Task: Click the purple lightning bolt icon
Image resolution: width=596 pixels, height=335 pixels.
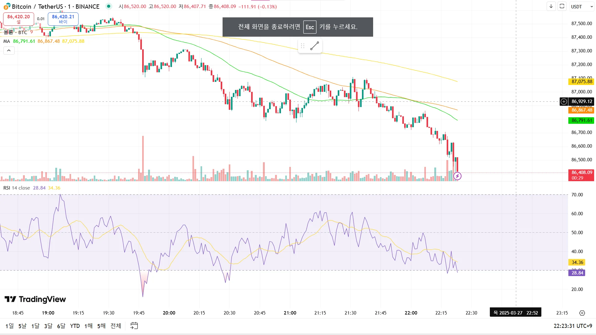Action: coord(457,176)
